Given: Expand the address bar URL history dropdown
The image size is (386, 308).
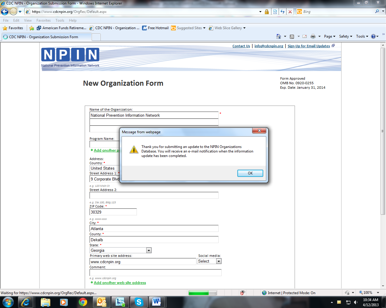Looking at the screenshot, I should point(260,12).
